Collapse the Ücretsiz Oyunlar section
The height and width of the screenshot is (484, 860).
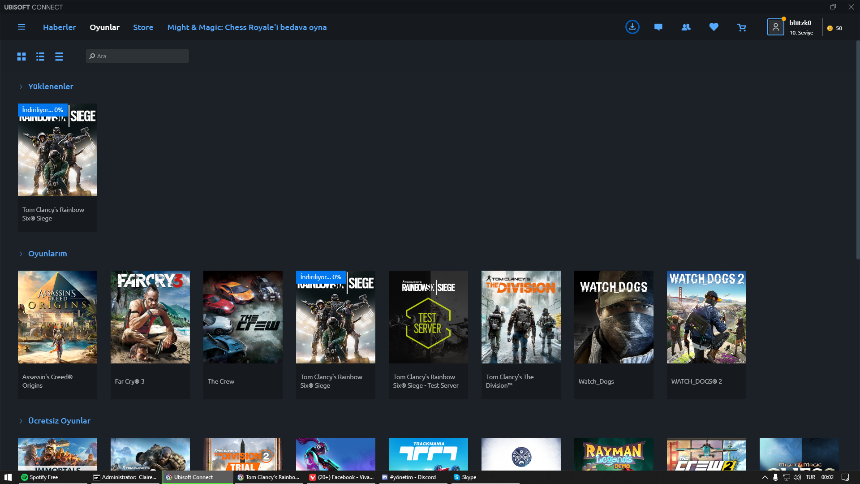click(21, 421)
